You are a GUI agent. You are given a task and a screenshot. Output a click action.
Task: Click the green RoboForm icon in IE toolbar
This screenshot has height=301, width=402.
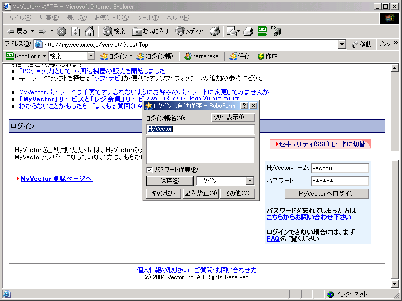tap(262, 31)
